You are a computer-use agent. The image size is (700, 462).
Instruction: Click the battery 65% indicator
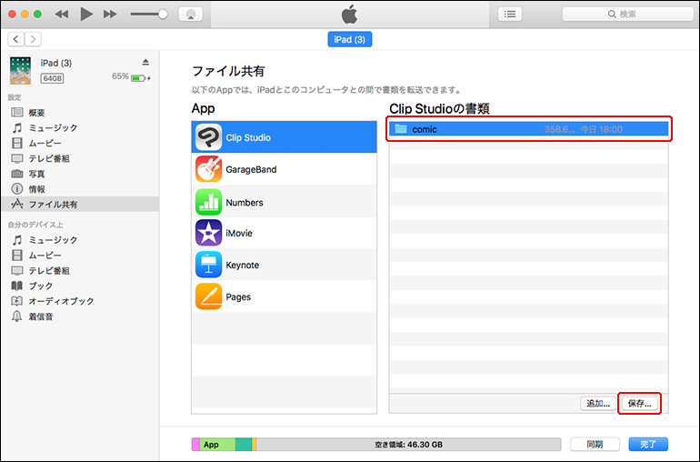coord(131,77)
